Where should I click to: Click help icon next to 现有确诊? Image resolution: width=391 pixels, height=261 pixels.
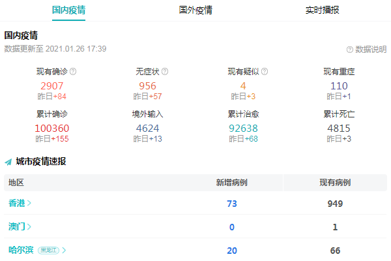73,72
